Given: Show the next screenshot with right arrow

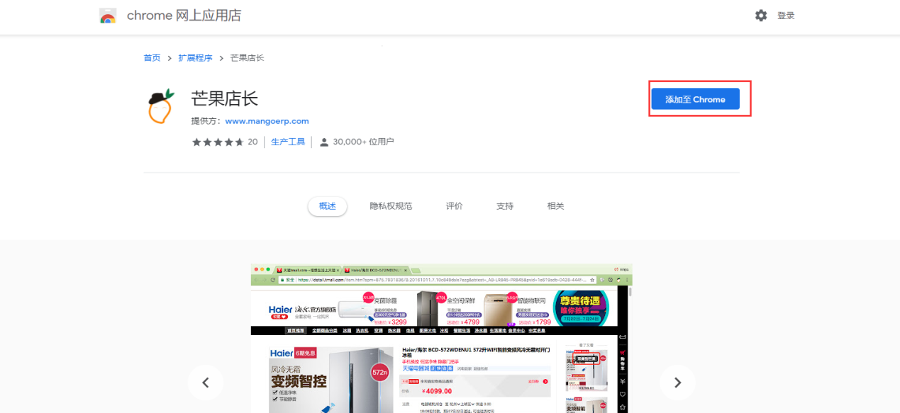Looking at the screenshot, I should (677, 383).
